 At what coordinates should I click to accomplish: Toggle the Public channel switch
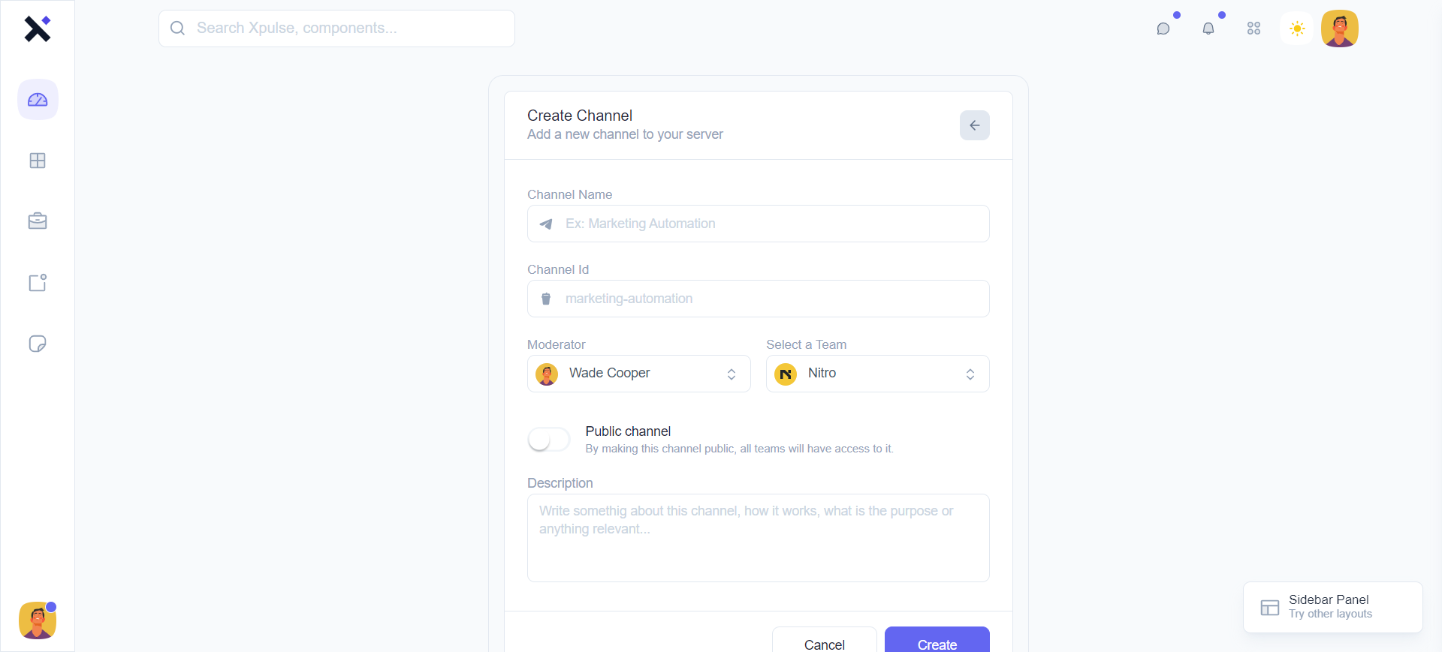(548, 439)
